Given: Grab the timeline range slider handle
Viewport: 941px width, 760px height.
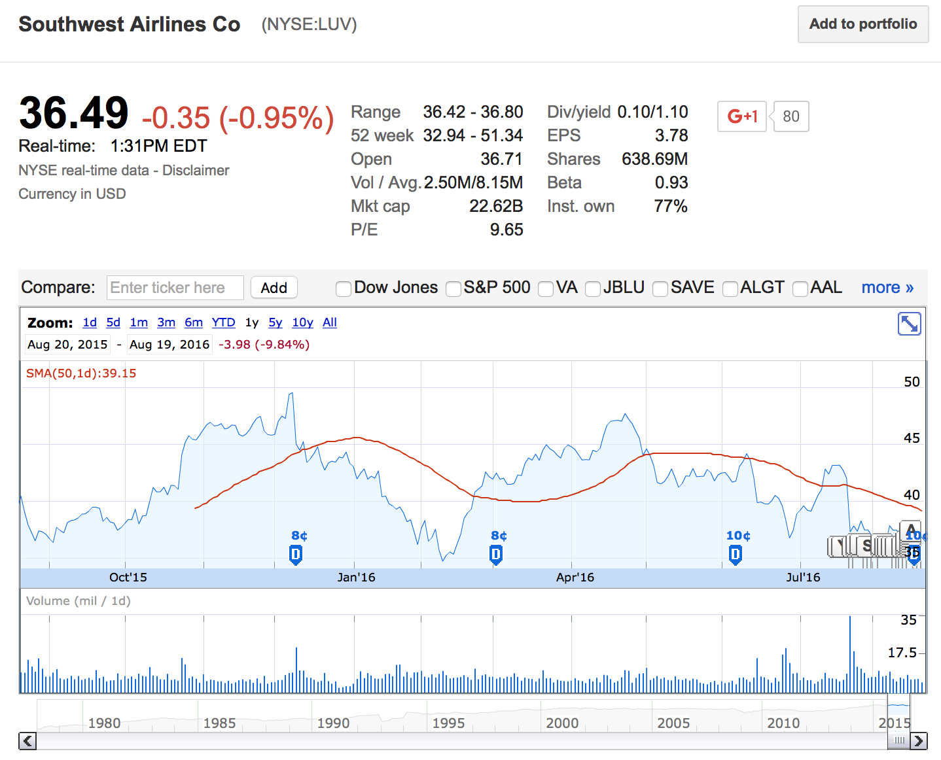Looking at the screenshot, I should [898, 741].
